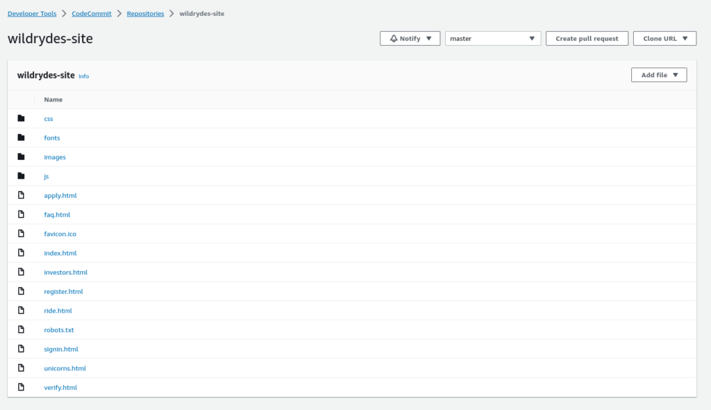Click the folder icon beside images

click(x=21, y=156)
